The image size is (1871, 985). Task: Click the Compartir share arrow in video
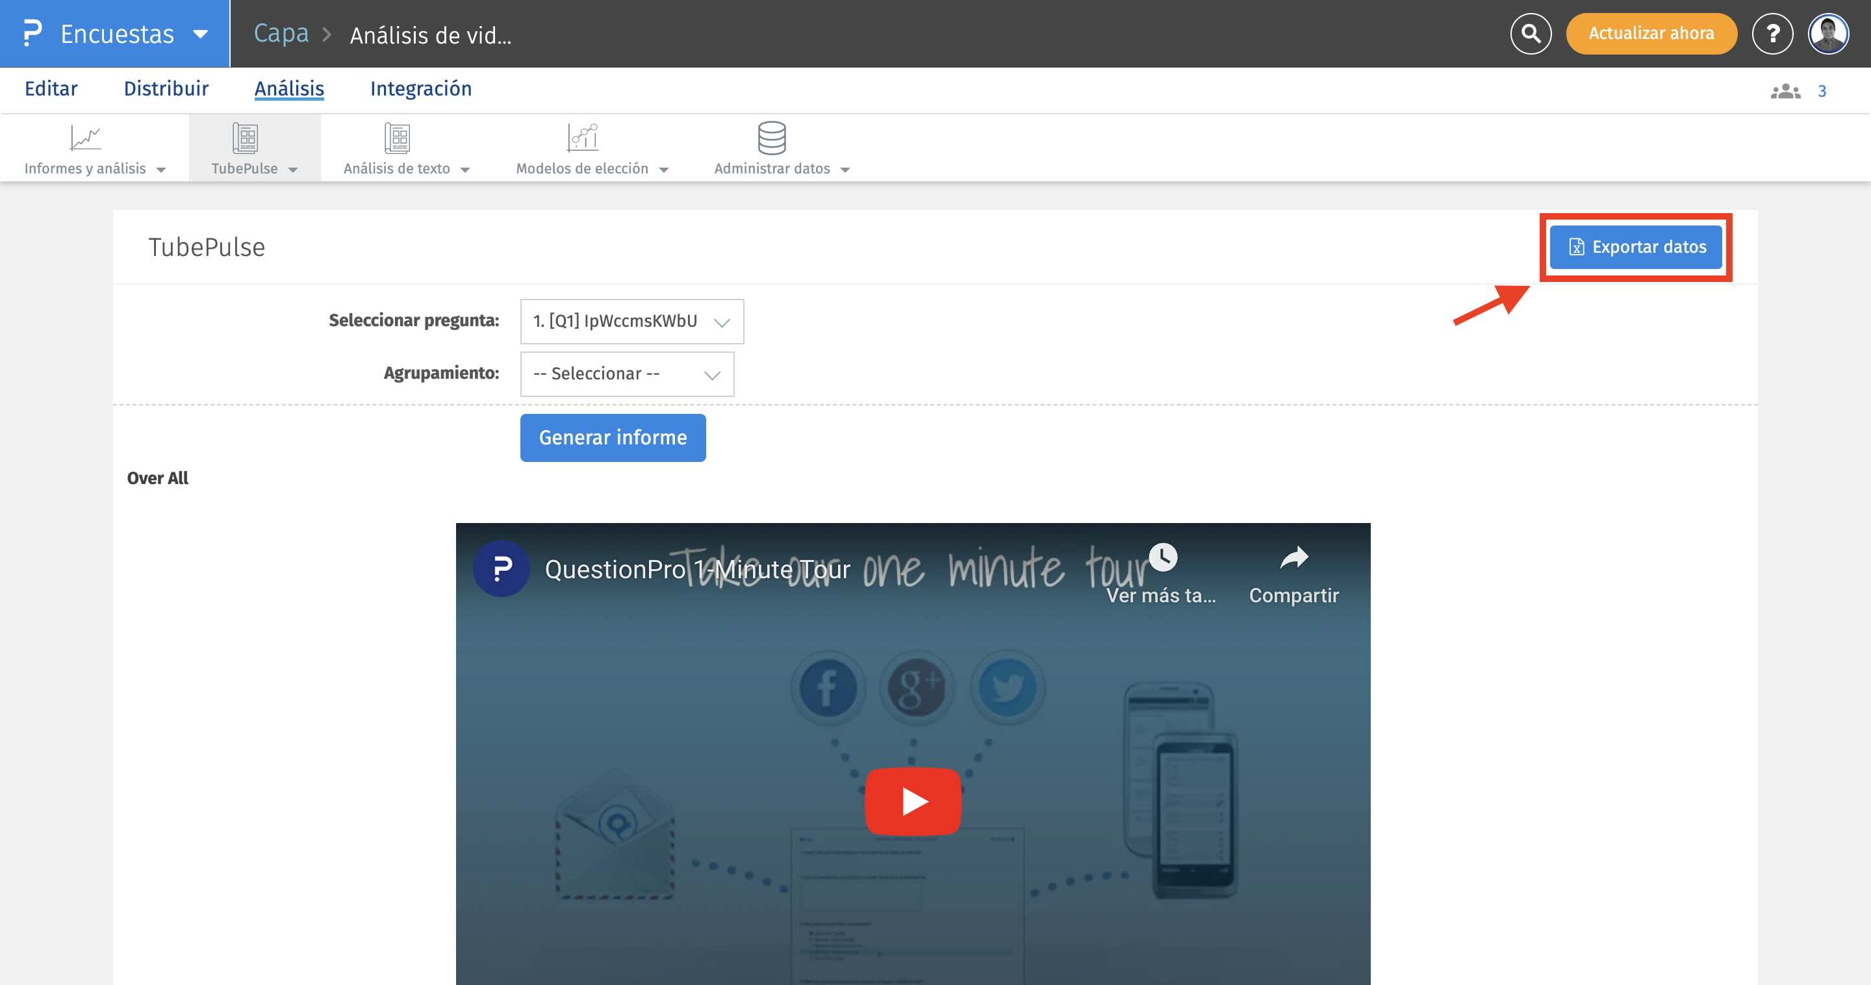1293,558
